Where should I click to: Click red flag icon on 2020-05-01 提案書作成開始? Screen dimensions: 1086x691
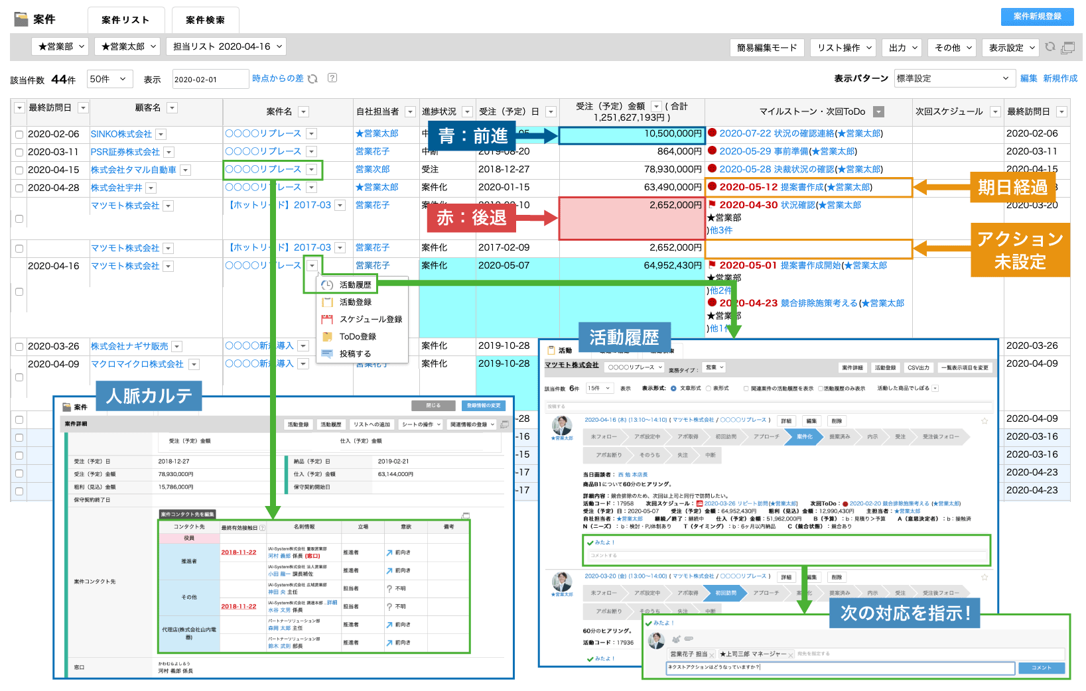coord(713,265)
